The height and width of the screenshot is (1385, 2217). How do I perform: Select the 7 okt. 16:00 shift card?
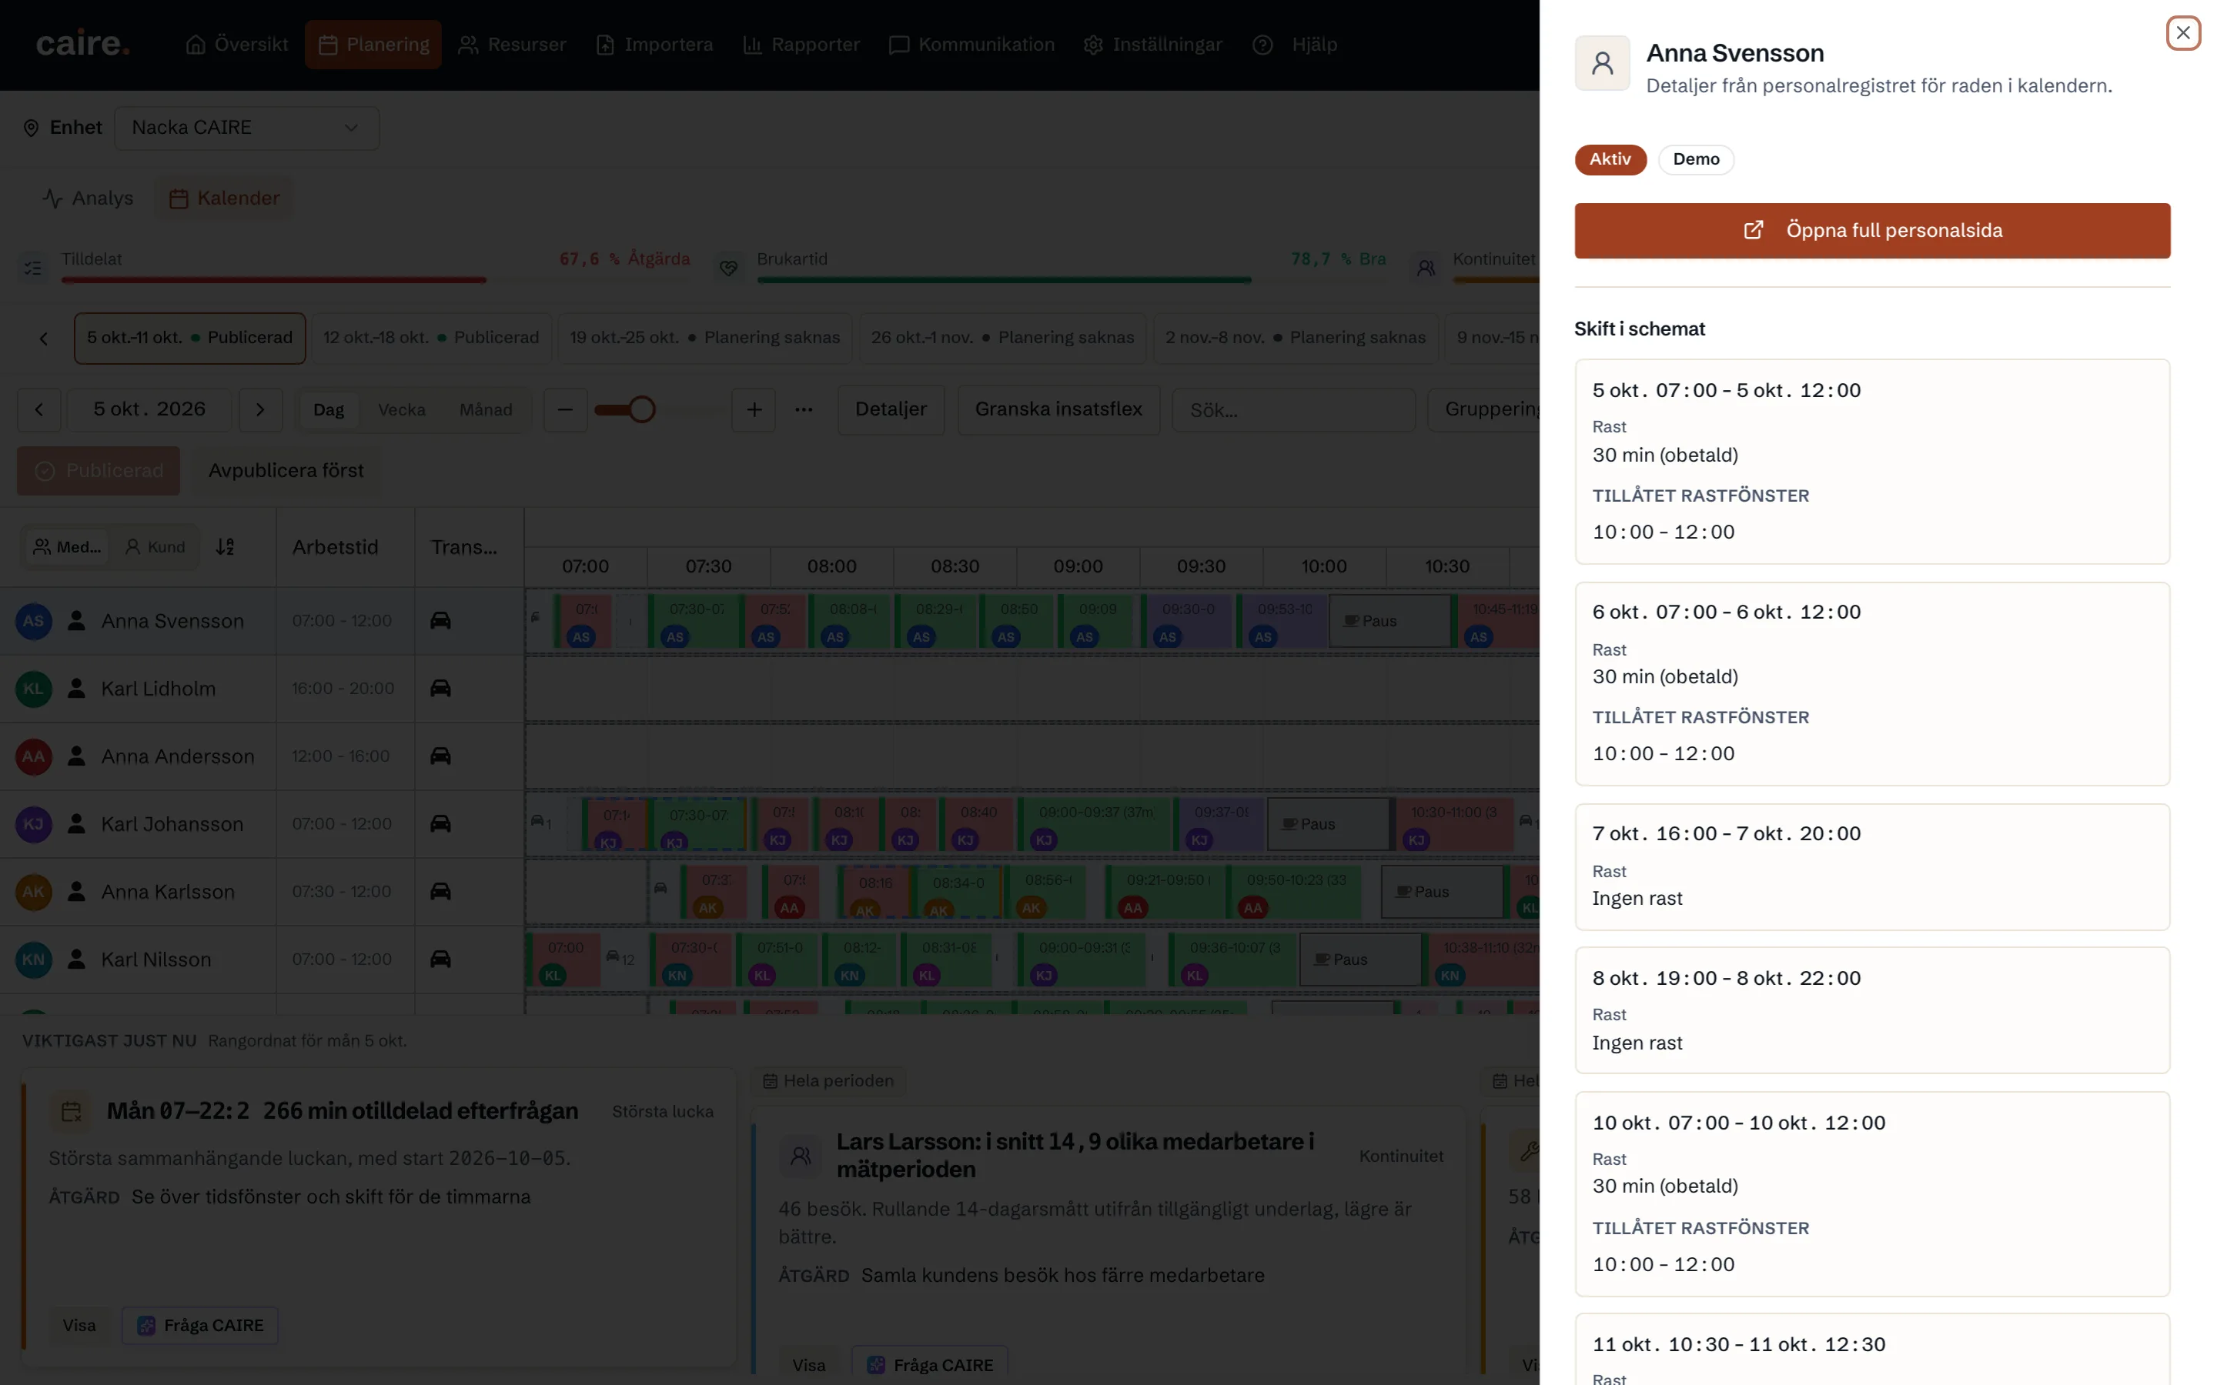coord(1871,866)
